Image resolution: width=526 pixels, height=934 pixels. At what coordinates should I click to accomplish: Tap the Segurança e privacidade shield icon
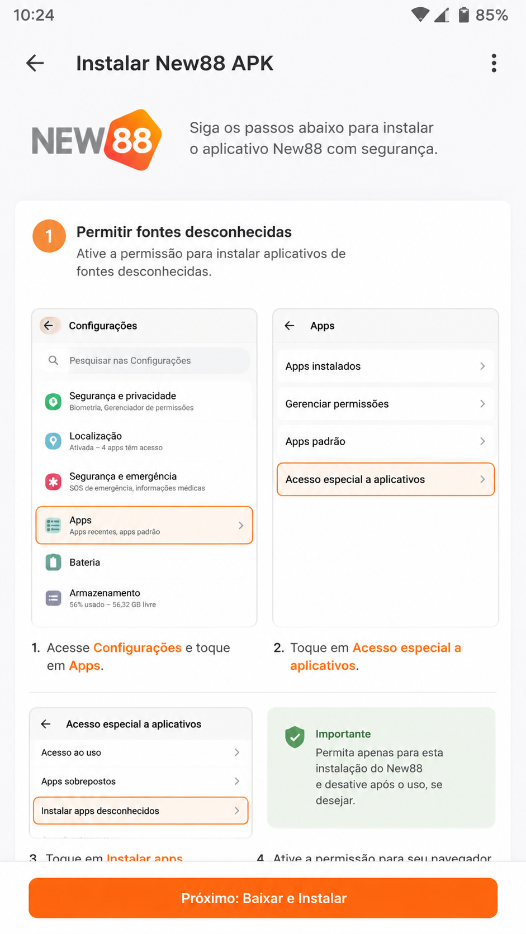click(x=53, y=401)
